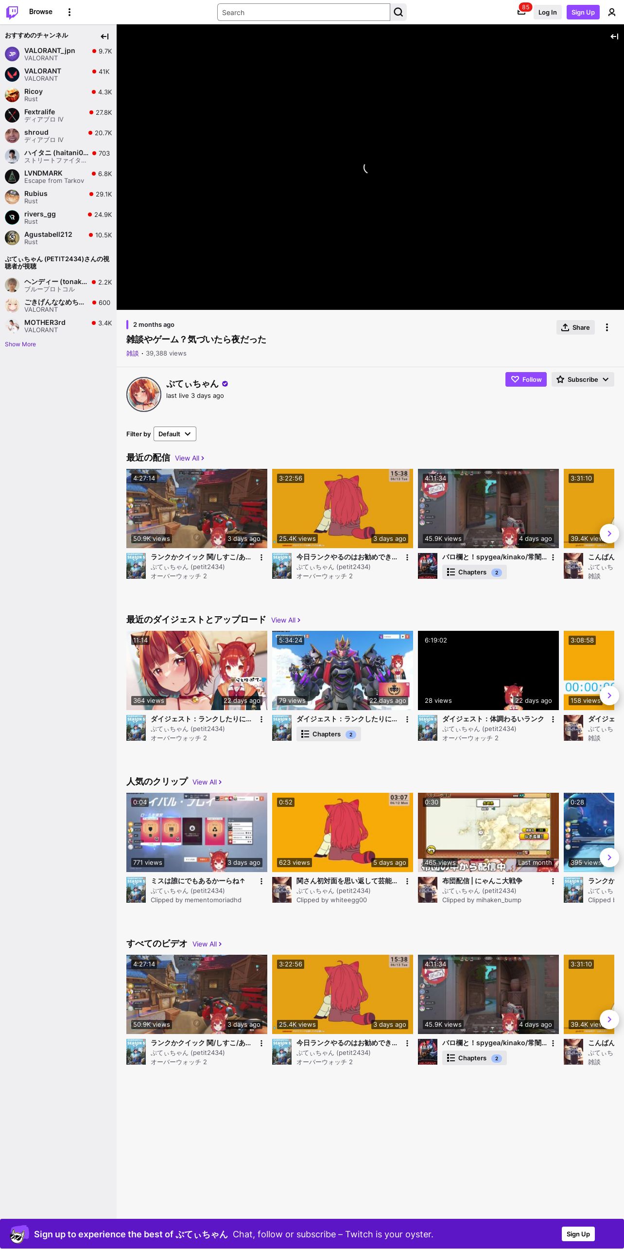The height and width of the screenshot is (1249, 624).
Task: Open the notifications inbox with 85 badge
Action: pyautogui.click(x=521, y=12)
